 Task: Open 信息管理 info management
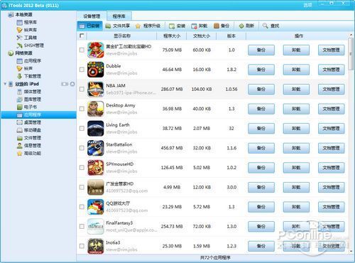pyautogui.click(x=29, y=146)
